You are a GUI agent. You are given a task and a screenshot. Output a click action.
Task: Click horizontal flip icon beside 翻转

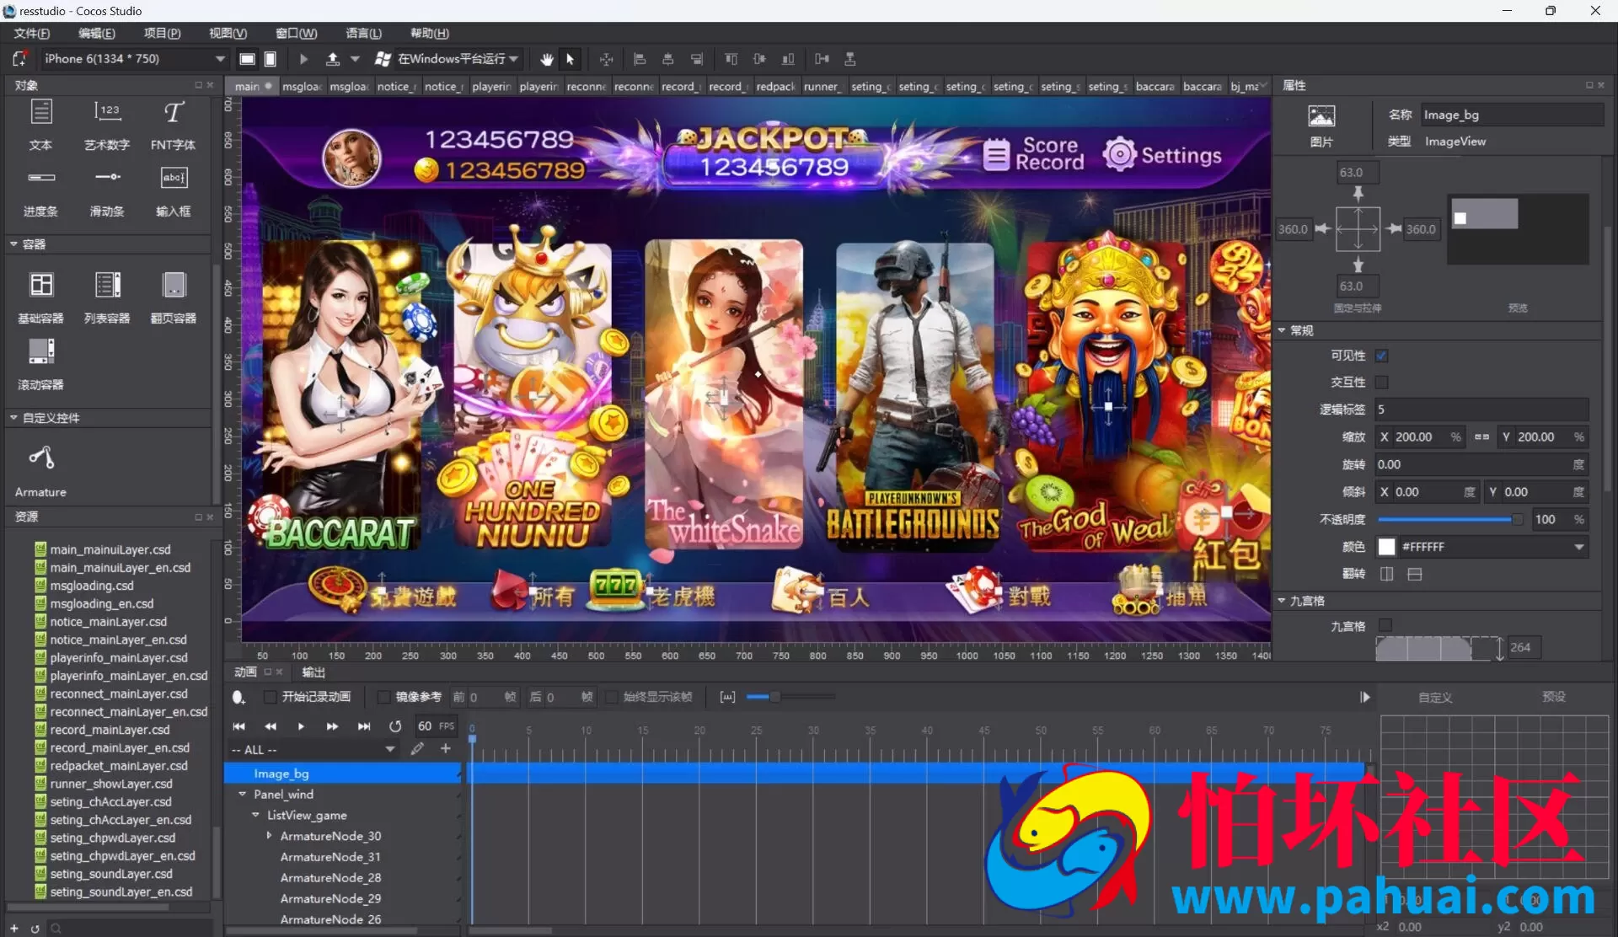[x=1387, y=574]
